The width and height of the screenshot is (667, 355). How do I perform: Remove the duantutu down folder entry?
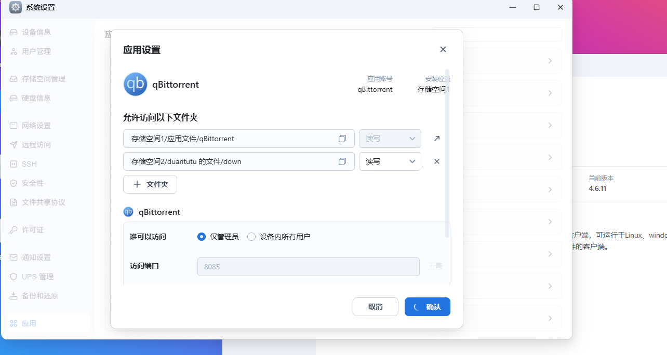pyautogui.click(x=437, y=161)
